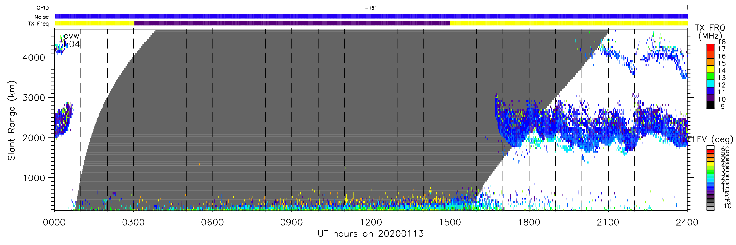Click the 9 MHz colorbar label

click(723, 106)
